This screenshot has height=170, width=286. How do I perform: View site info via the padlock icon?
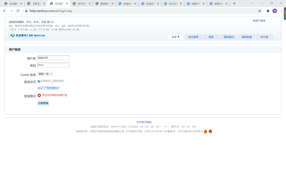26,11
